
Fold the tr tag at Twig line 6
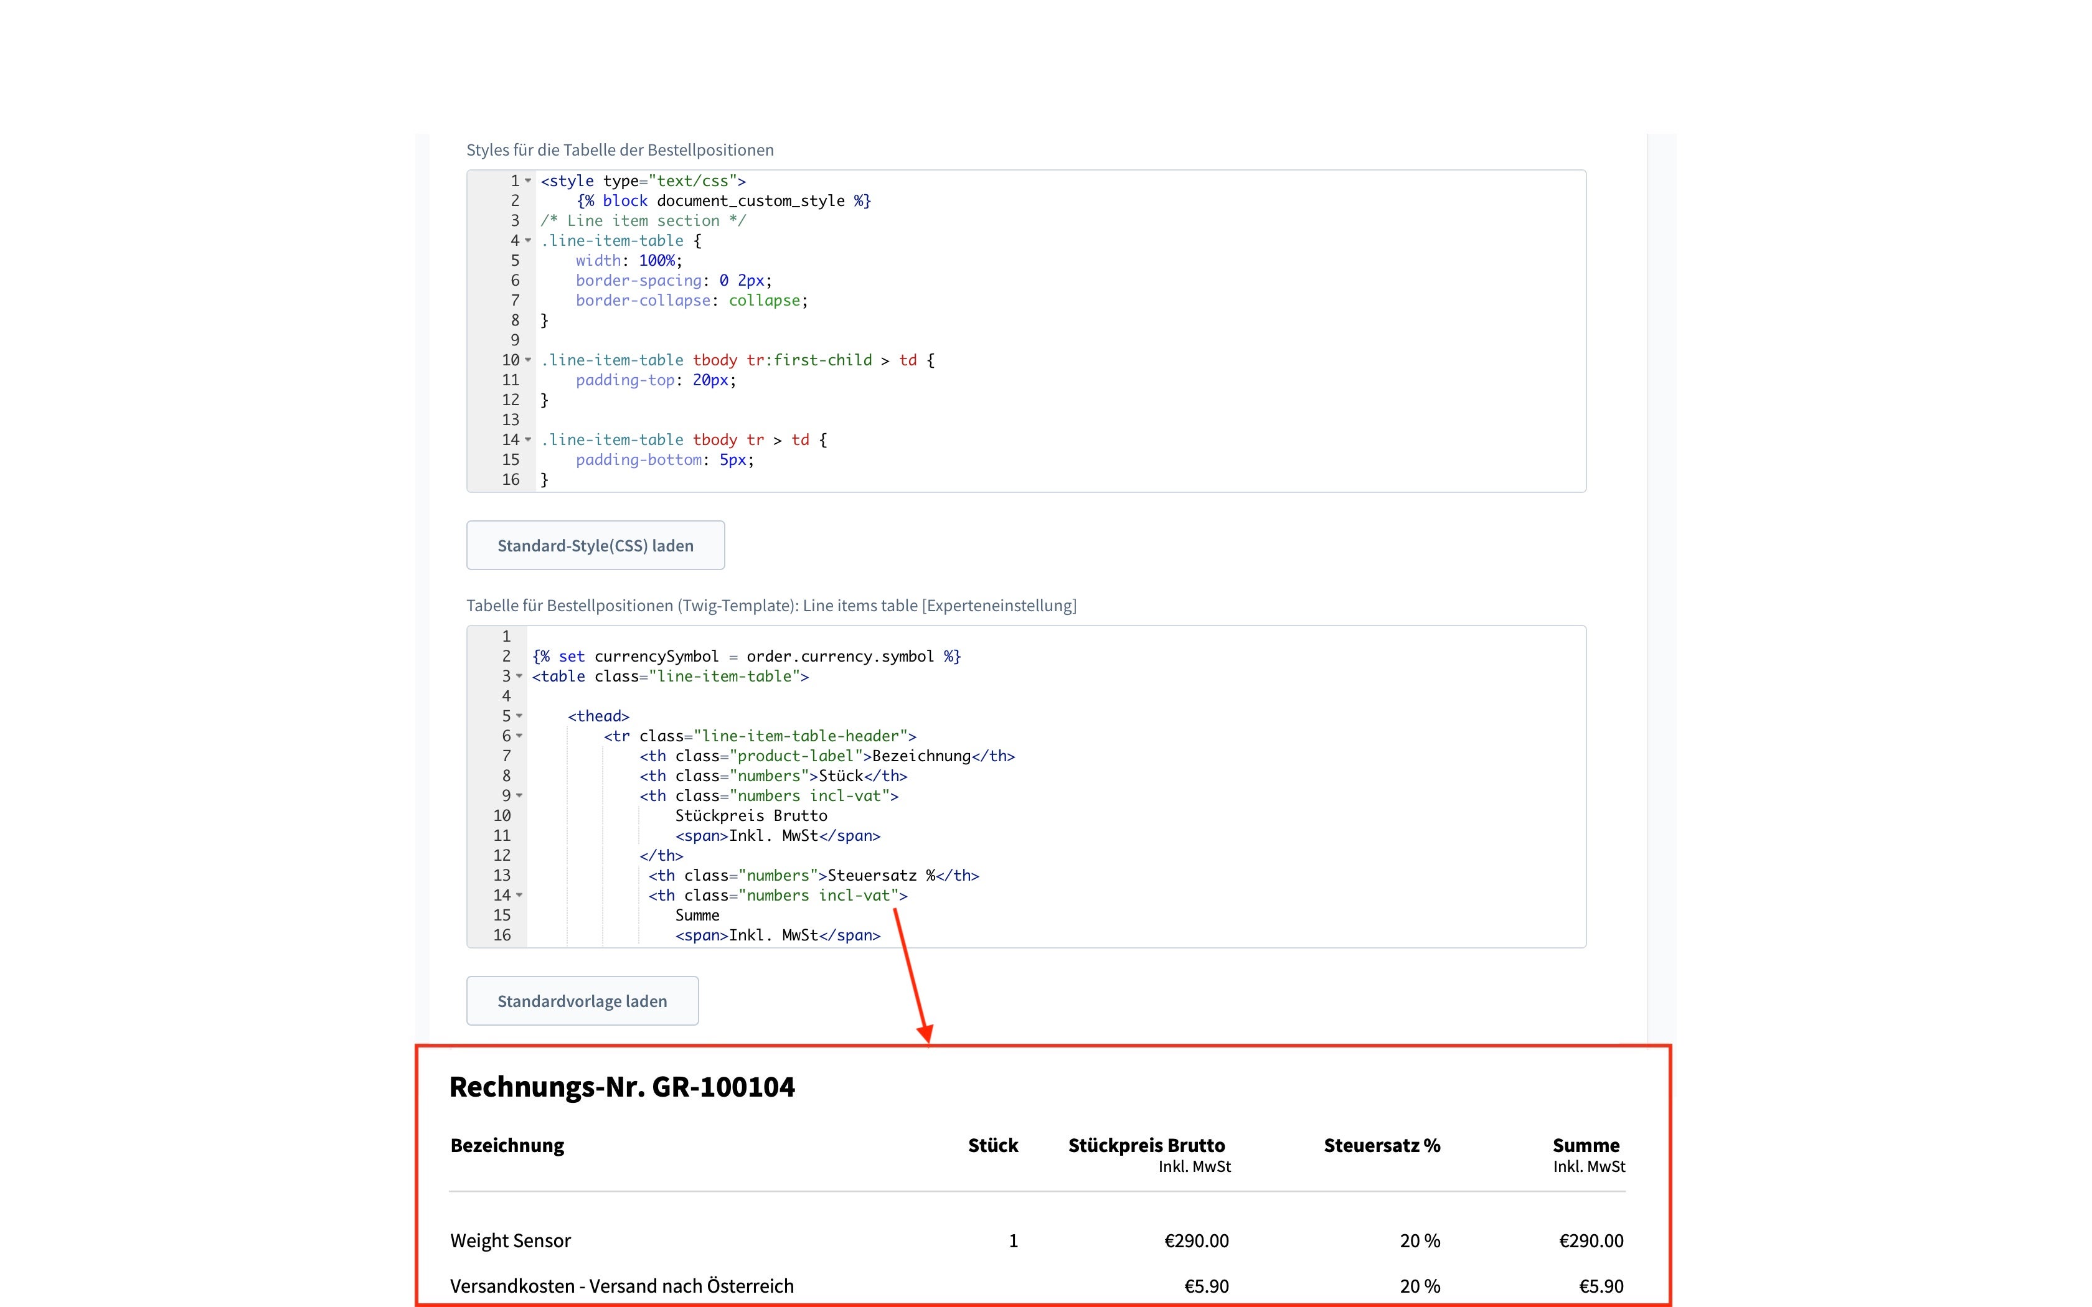coord(519,736)
